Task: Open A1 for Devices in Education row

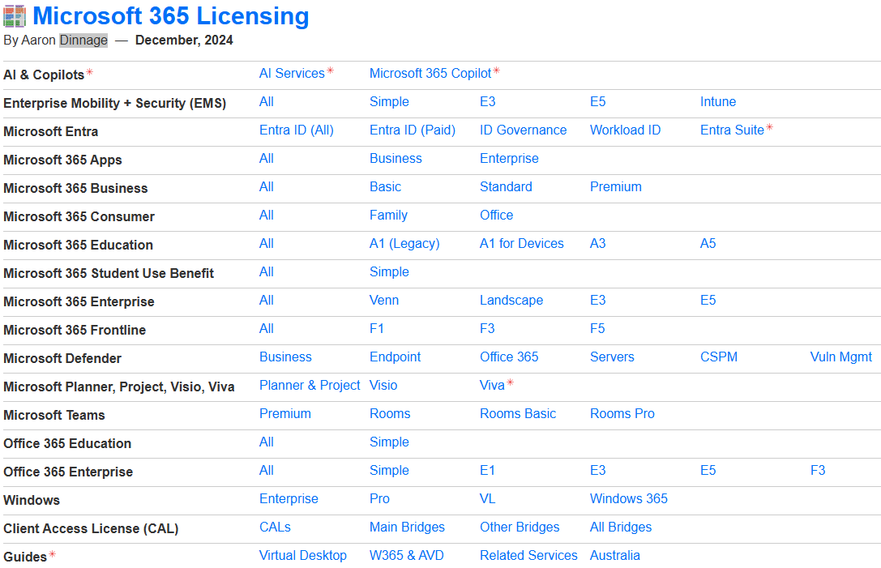Action: pyautogui.click(x=521, y=243)
